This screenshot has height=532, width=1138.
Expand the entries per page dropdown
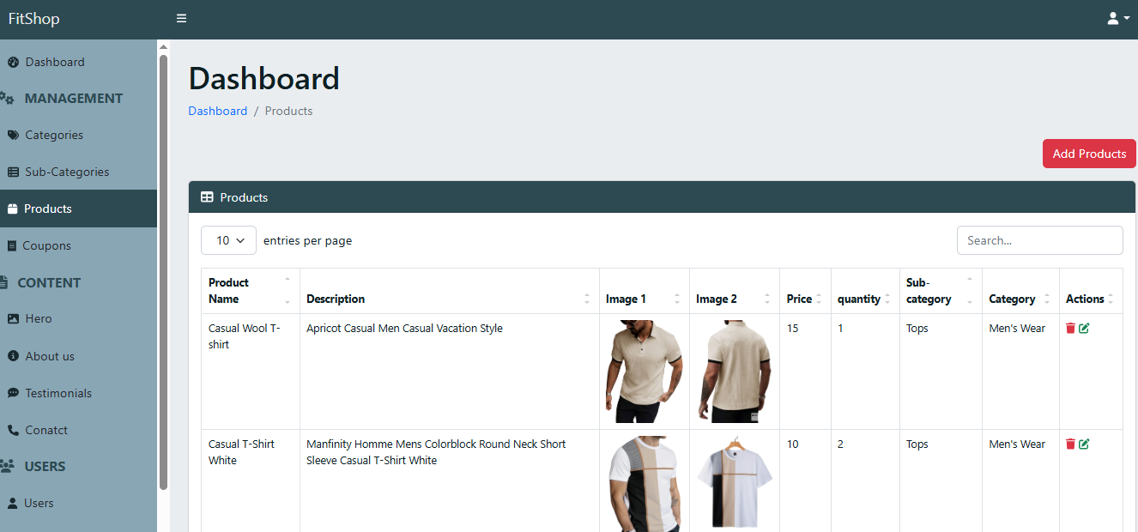click(228, 241)
